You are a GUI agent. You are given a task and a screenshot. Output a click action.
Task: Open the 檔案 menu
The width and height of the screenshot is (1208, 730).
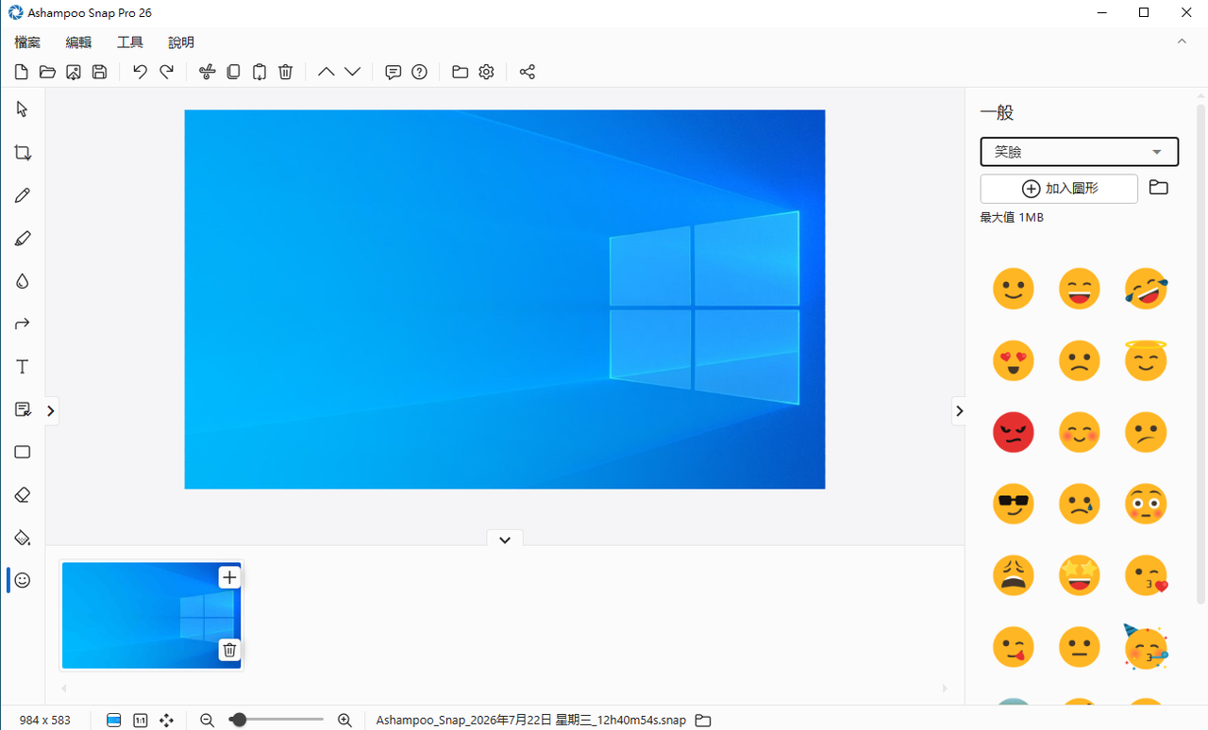tap(27, 42)
